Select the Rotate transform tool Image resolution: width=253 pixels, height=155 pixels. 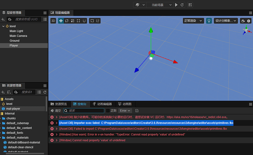(x=67, y=21)
